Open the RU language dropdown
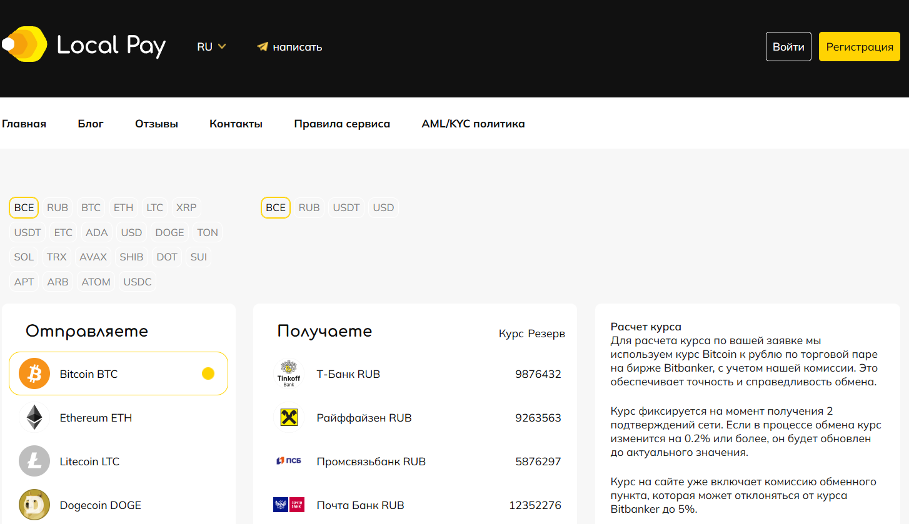Image resolution: width=909 pixels, height=524 pixels. click(211, 47)
